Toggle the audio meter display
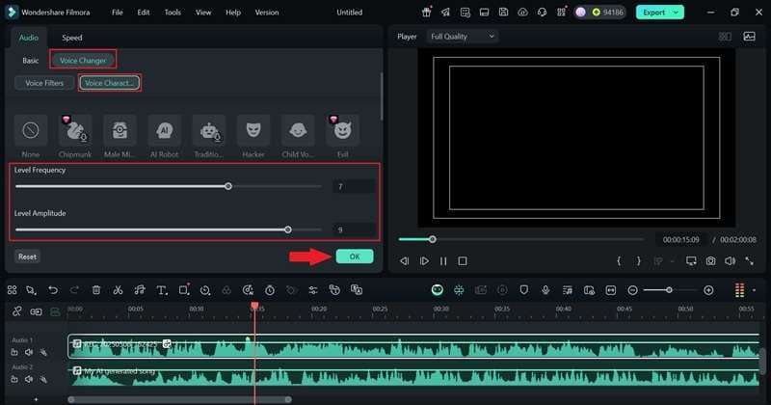This screenshot has width=771, height=405. coord(739,290)
